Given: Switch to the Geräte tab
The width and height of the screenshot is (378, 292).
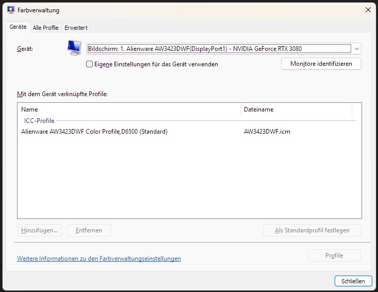Looking at the screenshot, I should 18,27.
